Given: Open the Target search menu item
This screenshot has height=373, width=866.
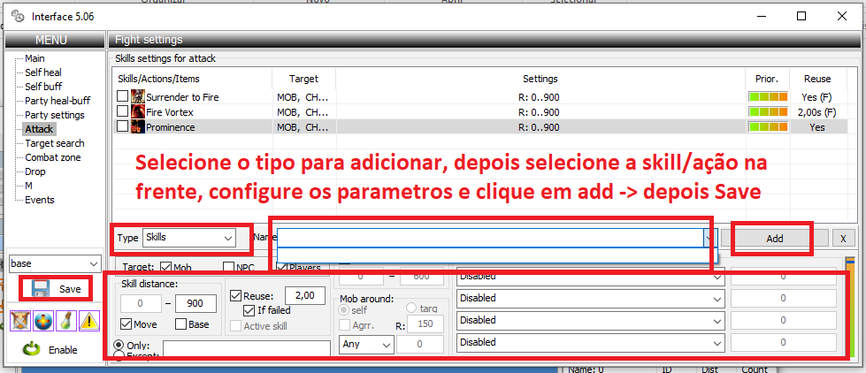Looking at the screenshot, I should [55, 143].
